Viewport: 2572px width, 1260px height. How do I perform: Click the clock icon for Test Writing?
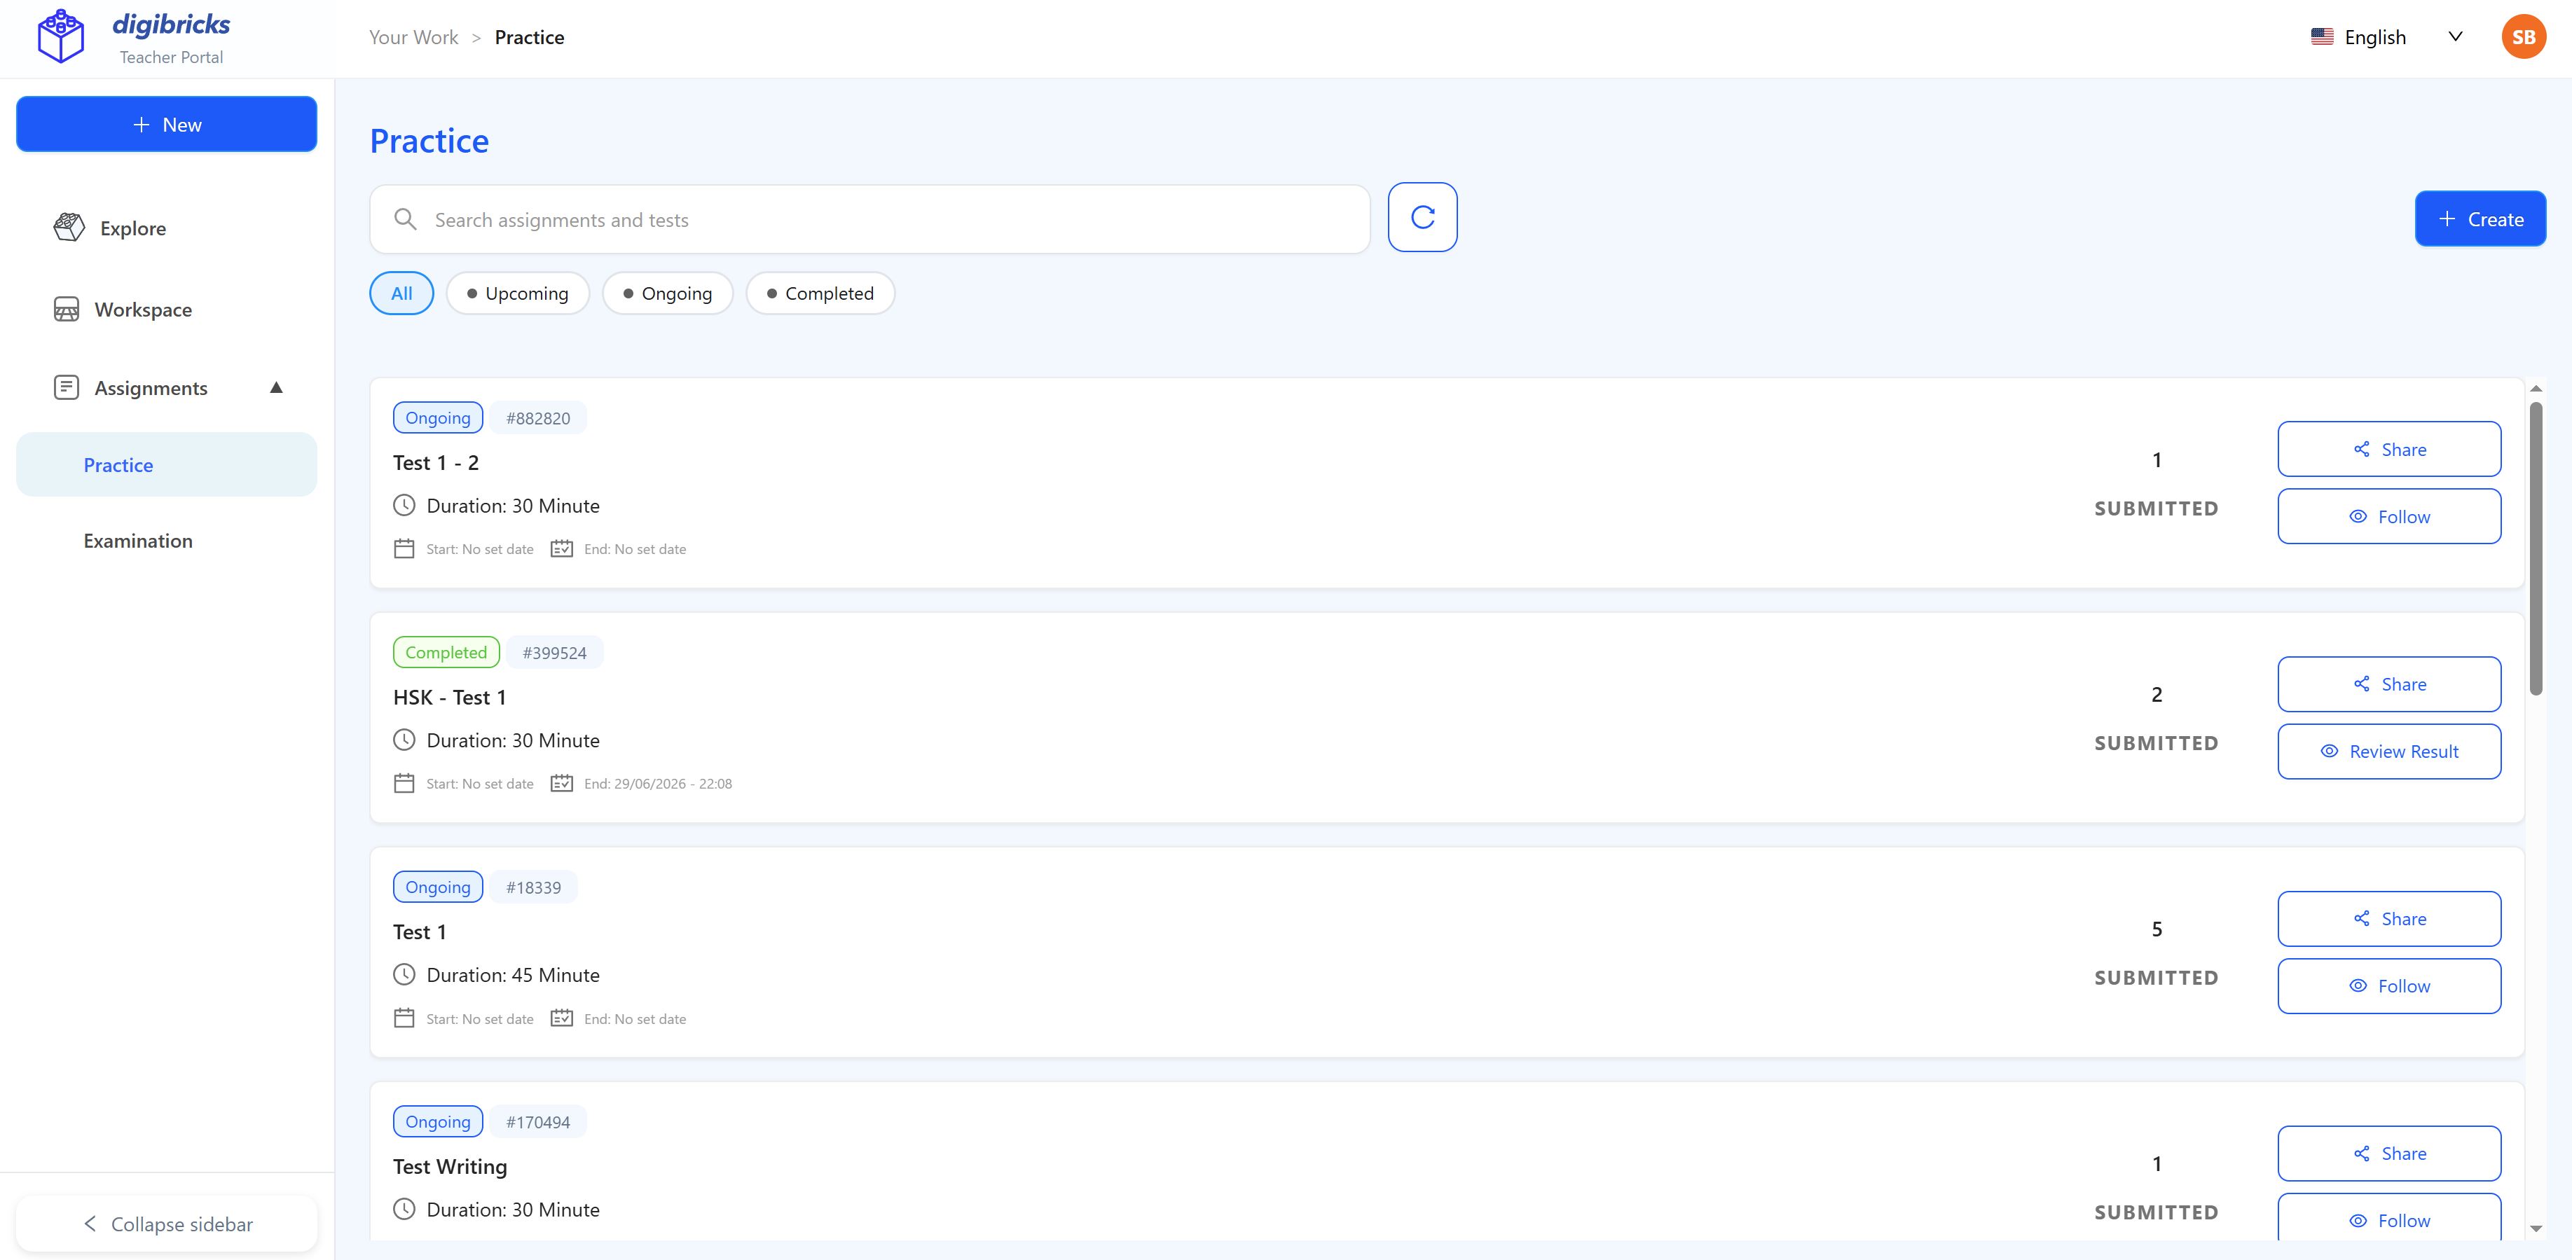click(404, 1209)
